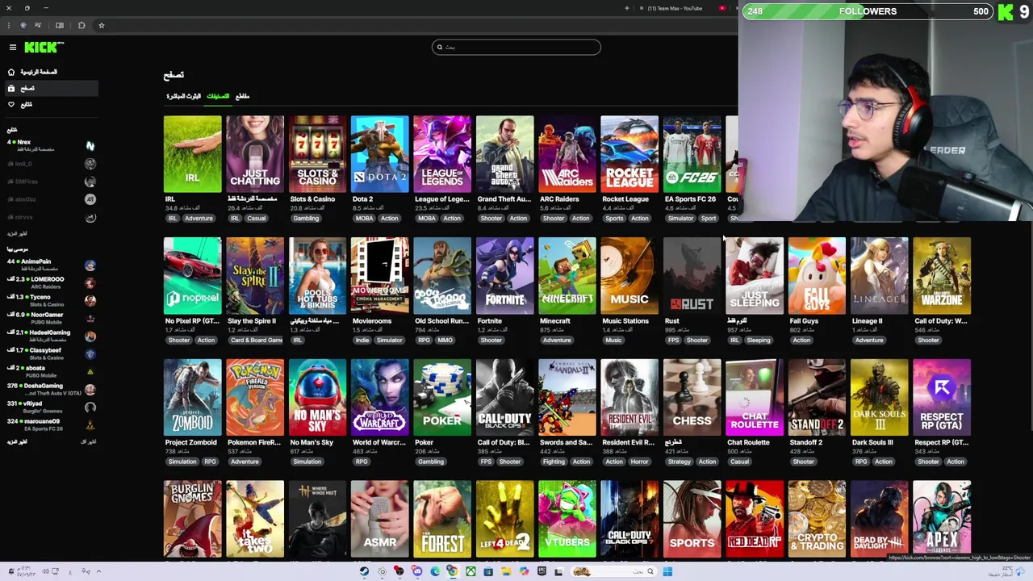1033x581 pixels.
Task: Switch to the clips tab
Action: (x=242, y=96)
